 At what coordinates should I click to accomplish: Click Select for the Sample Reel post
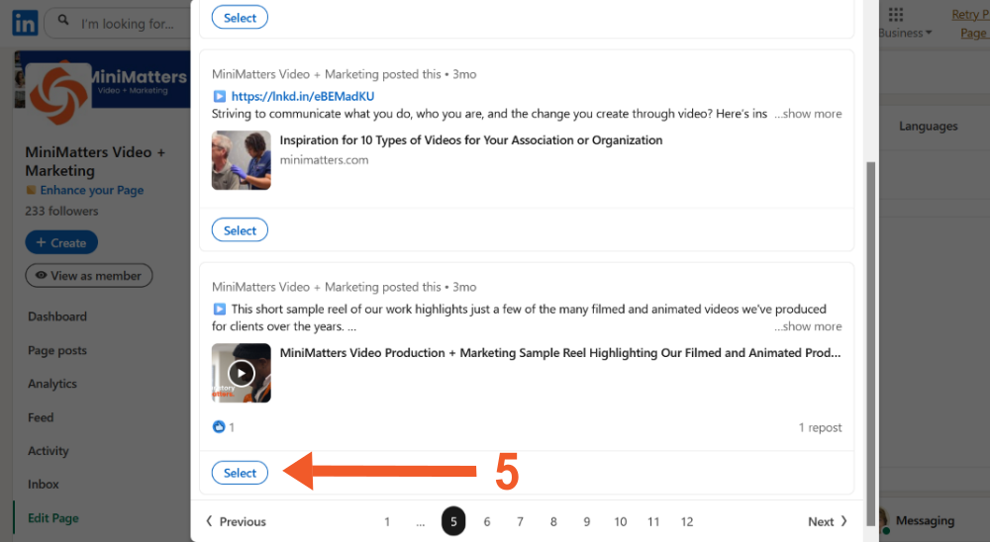pyautogui.click(x=240, y=473)
